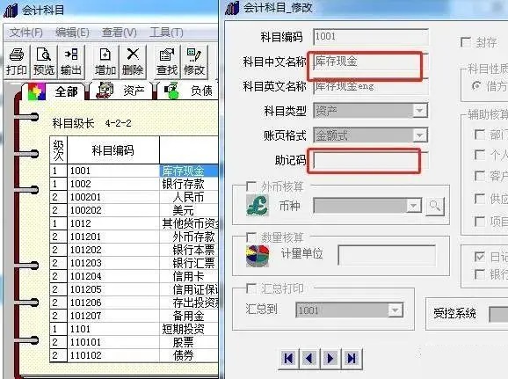Select row 100202 美元
508x379 pixels.
click(x=134, y=210)
